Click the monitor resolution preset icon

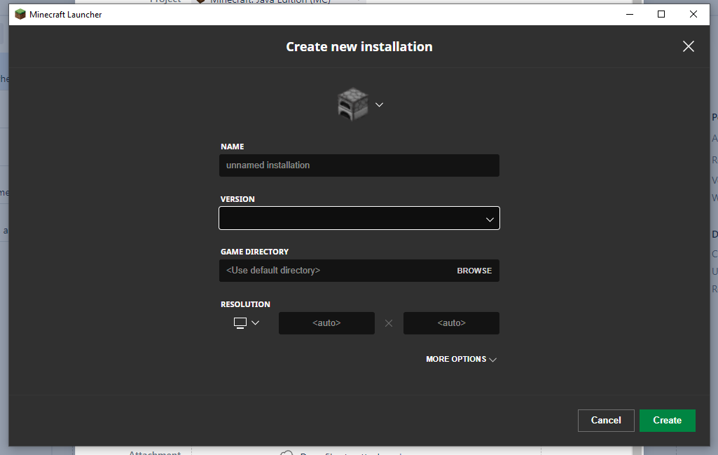240,323
